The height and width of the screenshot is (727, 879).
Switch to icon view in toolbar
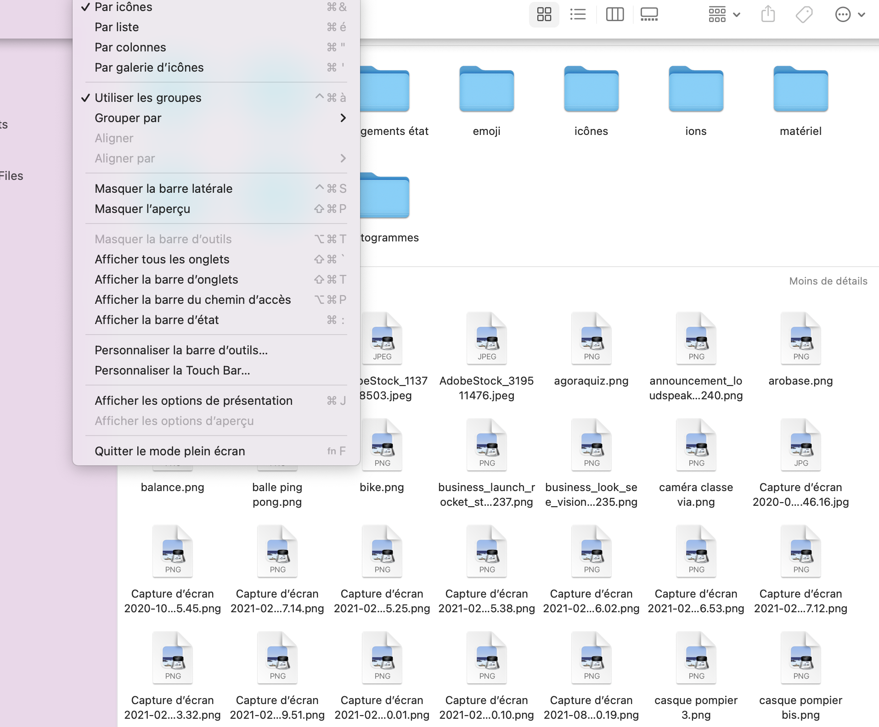point(544,15)
